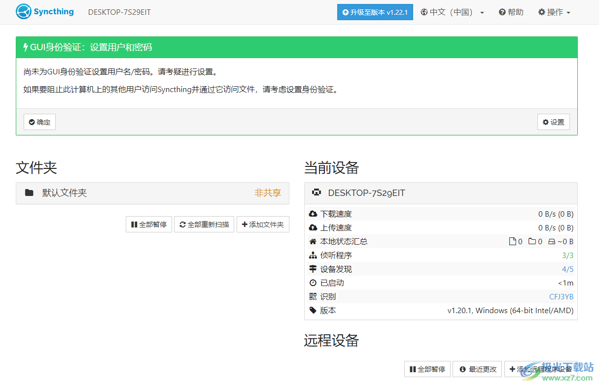Viewport: 599px width, 386px height.
Task: Click 添加文件夹 to add folder
Action: click(263, 225)
